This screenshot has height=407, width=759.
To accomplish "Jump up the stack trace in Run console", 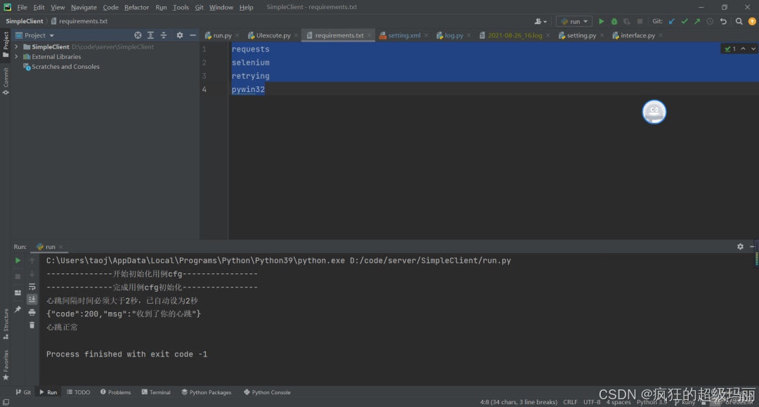I will tap(32, 260).
